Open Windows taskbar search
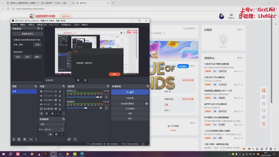 pyautogui.click(x=10, y=154)
